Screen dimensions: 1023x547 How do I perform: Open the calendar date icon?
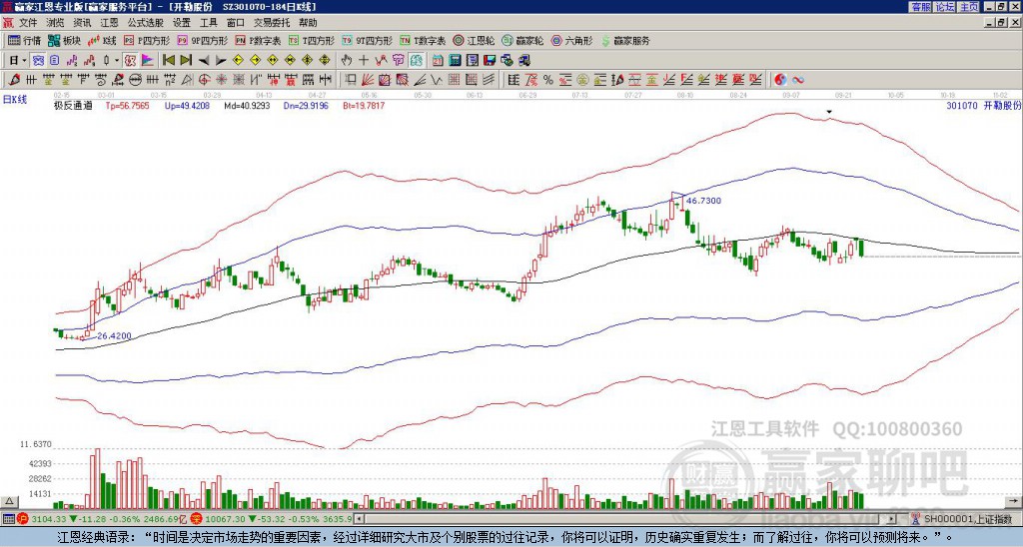pyautogui.click(x=438, y=60)
